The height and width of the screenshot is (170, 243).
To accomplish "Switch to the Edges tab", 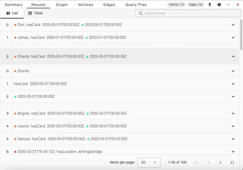I will coord(109,5).
